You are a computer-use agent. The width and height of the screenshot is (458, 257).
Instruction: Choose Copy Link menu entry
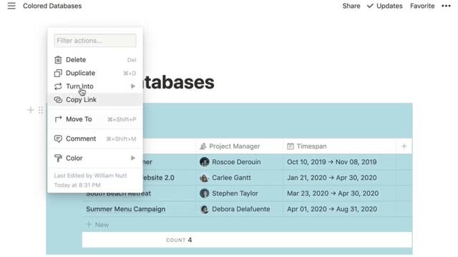pos(95,100)
